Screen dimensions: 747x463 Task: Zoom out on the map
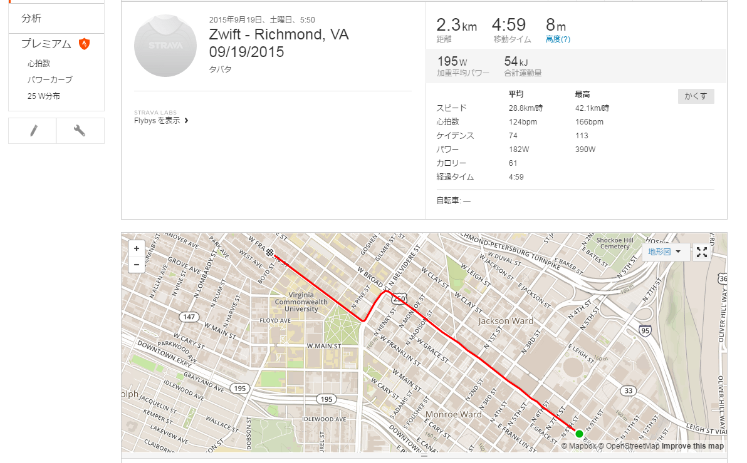click(x=137, y=265)
